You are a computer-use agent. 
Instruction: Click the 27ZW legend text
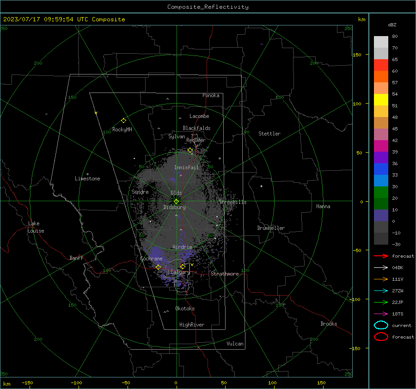(398, 291)
